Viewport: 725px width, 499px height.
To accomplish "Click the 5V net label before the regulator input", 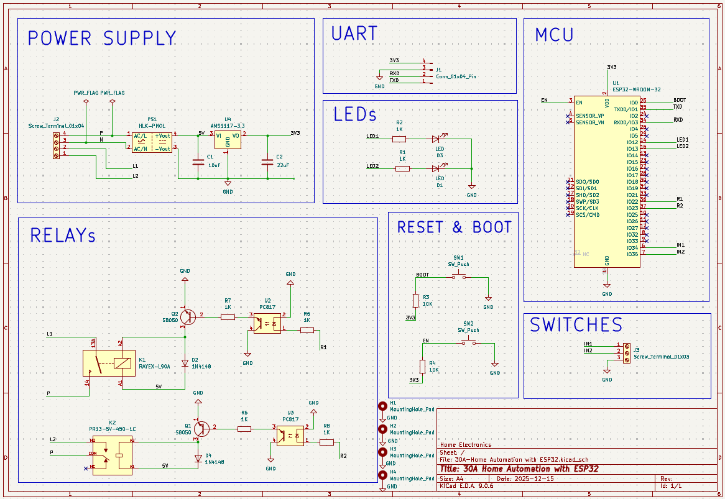I will click(201, 133).
